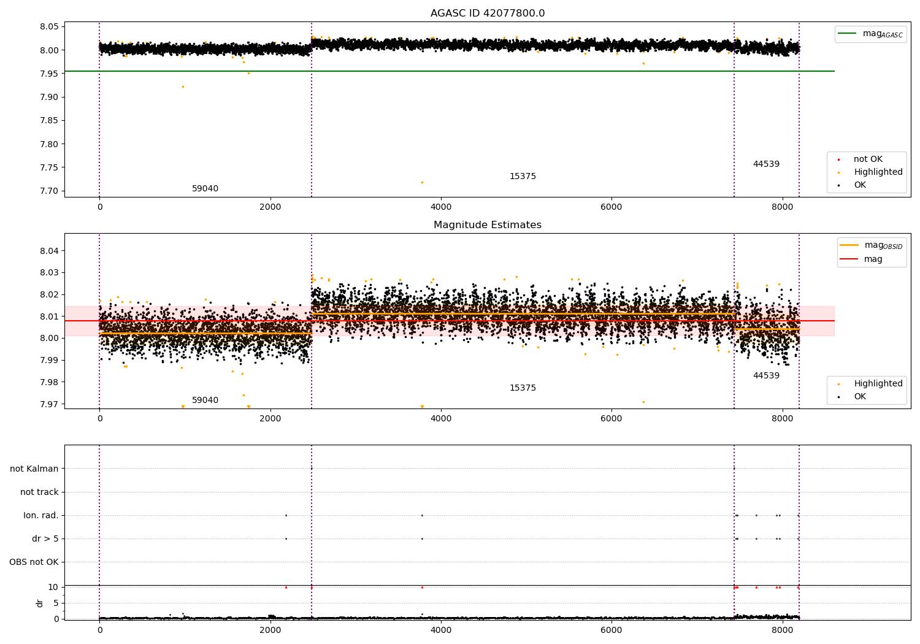Click the 8.02 y-axis tick label
This screenshot has height=644, width=920.
pyautogui.click(x=50, y=294)
